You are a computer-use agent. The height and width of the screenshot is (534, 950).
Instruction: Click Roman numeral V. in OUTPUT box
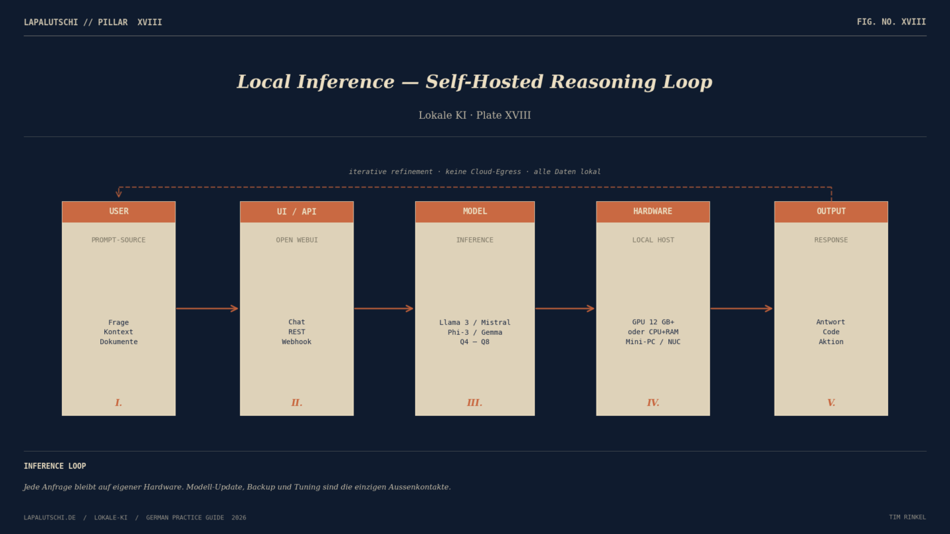click(831, 403)
